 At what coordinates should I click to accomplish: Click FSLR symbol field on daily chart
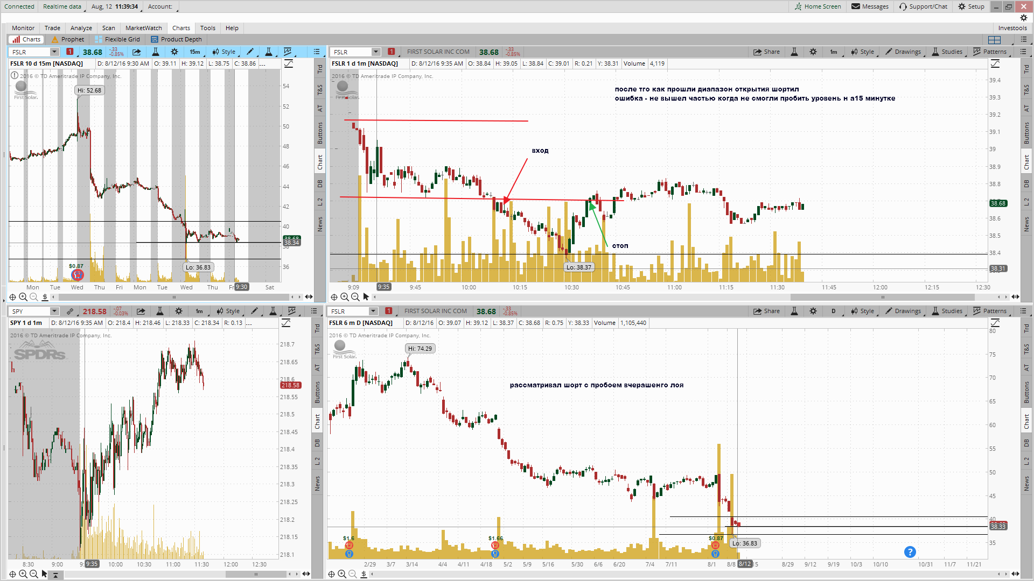349,311
